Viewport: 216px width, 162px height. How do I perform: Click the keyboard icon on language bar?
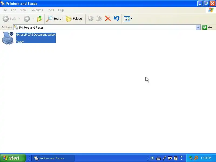(x=158, y=158)
